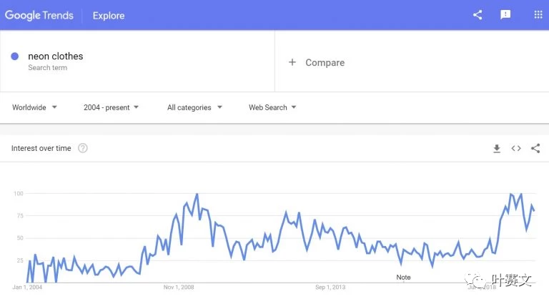The image size is (549, 304).
Task: Click the plus icon next to Compare
Action: (x=292, y=62)
